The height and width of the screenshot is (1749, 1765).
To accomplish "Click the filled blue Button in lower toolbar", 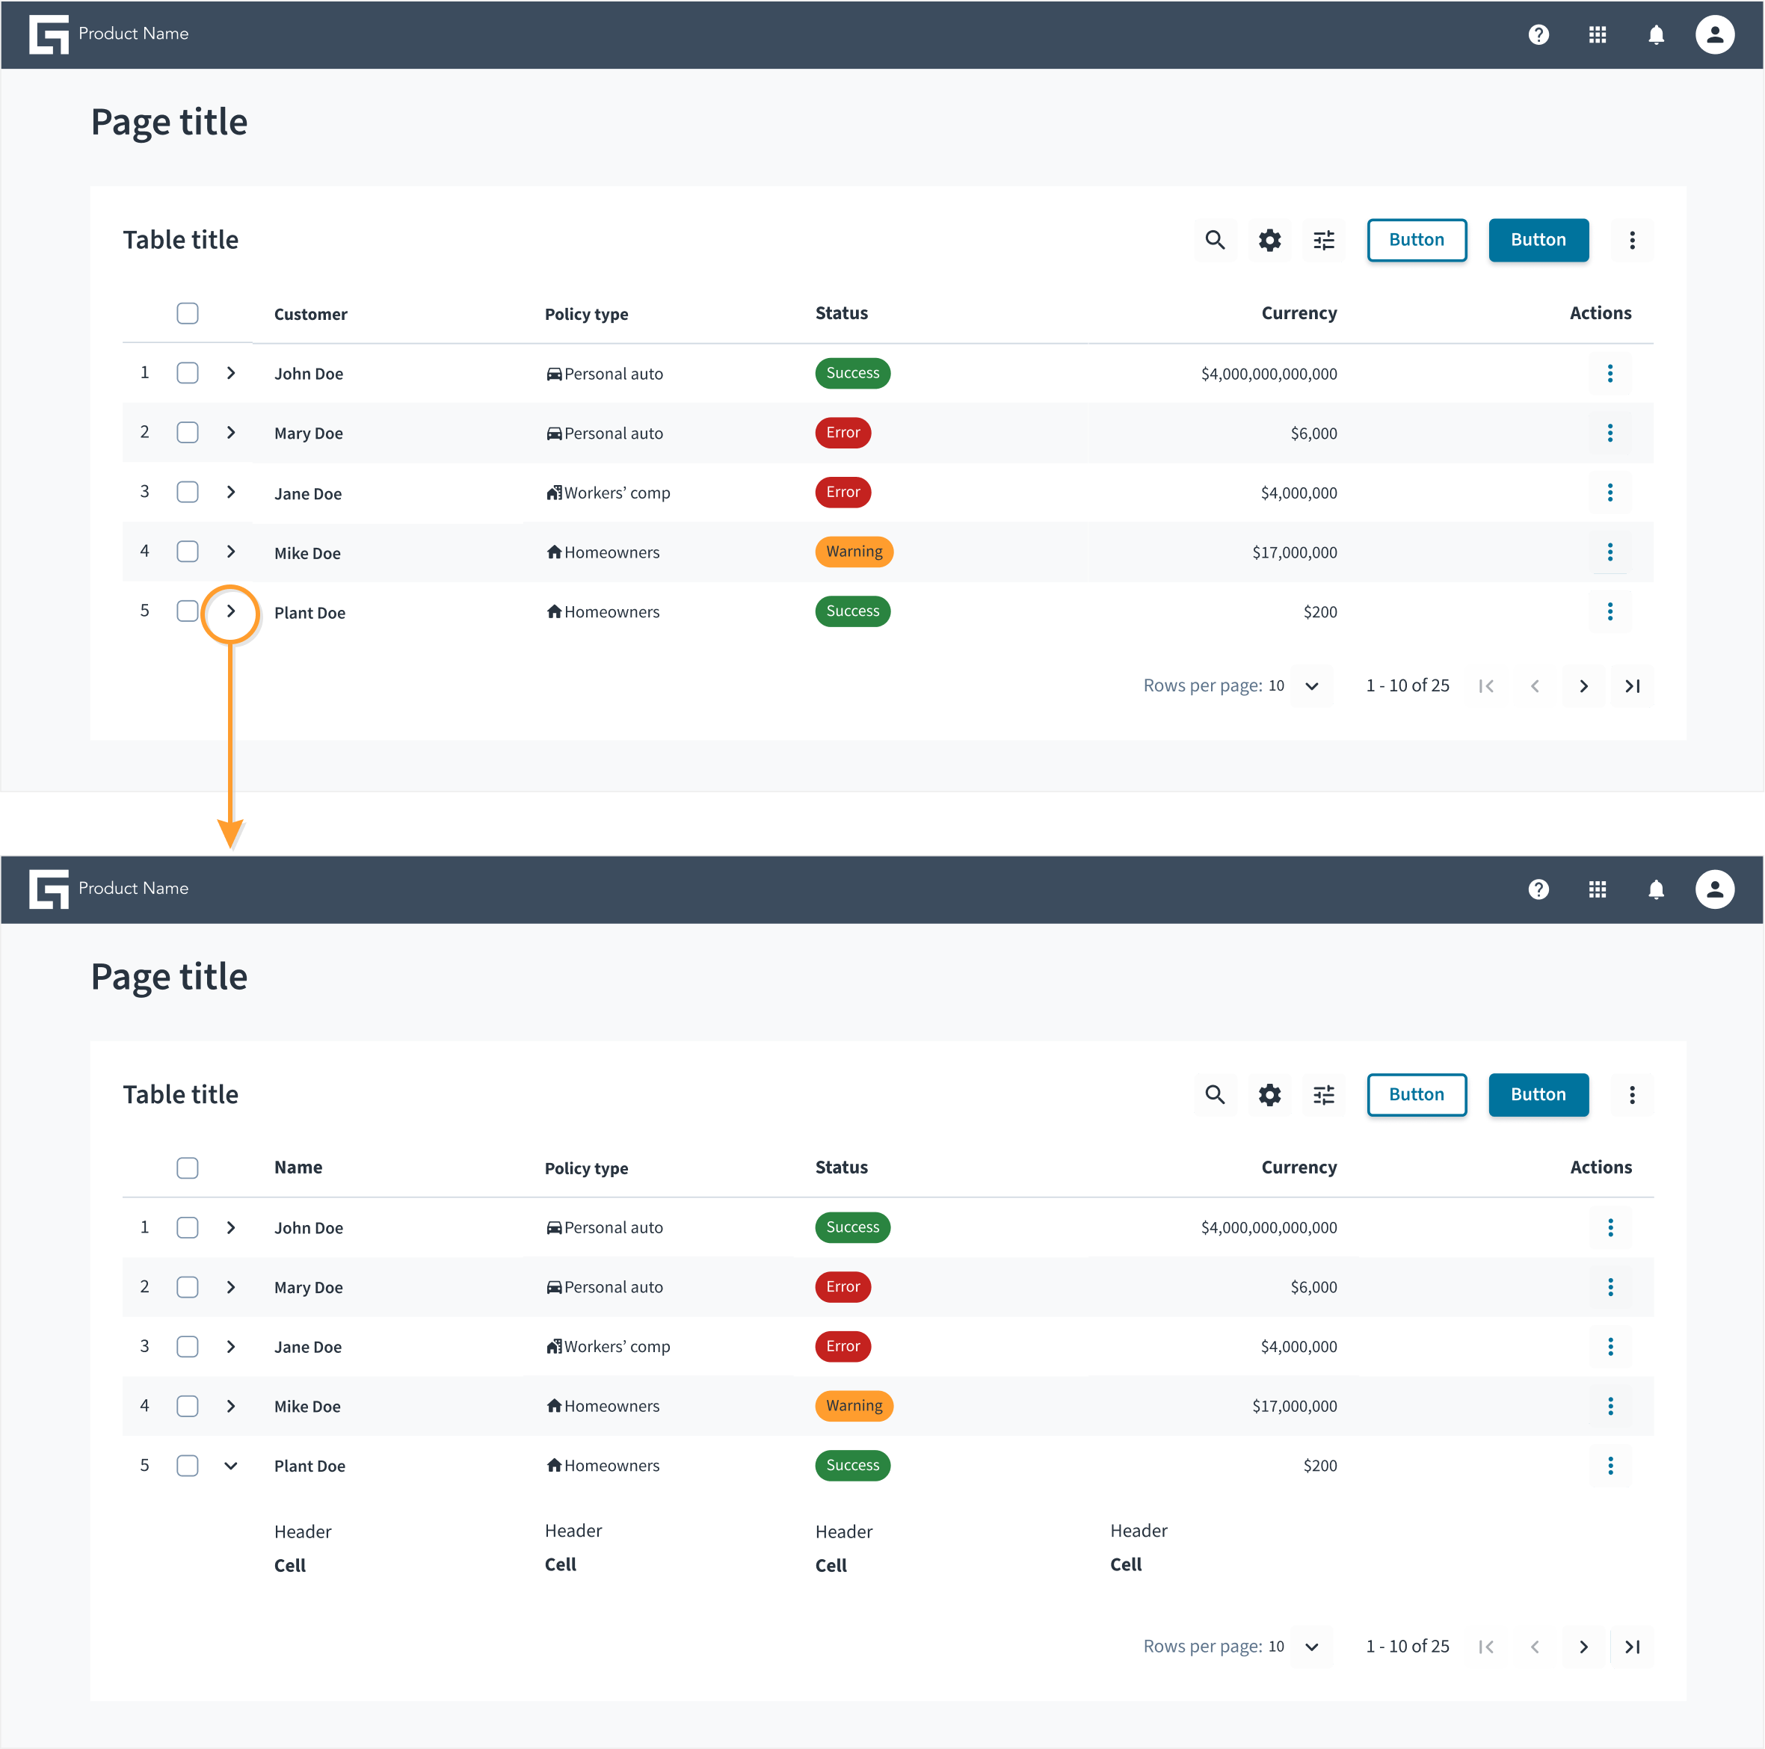I will (x=1538, y=1094).
